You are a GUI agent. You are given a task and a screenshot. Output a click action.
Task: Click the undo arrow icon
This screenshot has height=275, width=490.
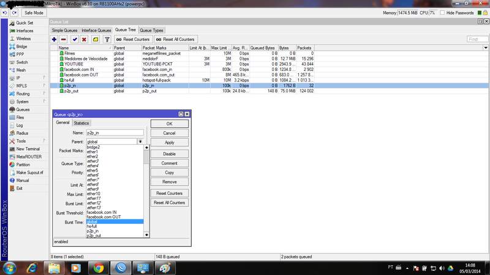point(5,13)
